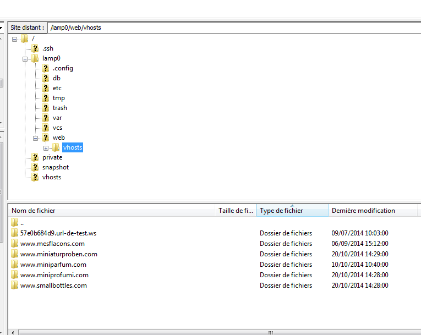
Task: Click date 09/07/2014 10:03:00
Action: pos(360,233)
